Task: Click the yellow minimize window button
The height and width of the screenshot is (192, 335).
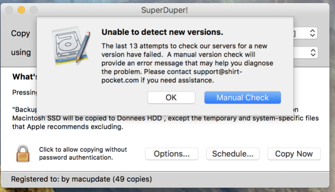Action: coord(22,9)
